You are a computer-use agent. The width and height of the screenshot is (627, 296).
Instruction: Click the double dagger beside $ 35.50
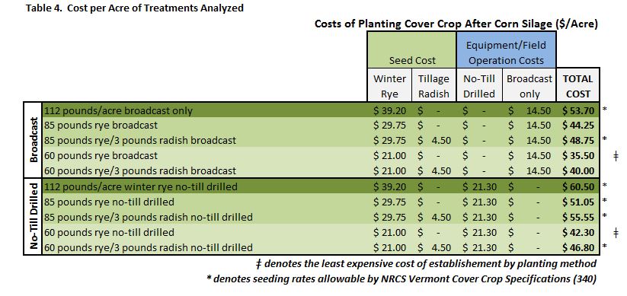tap(616, 156)
